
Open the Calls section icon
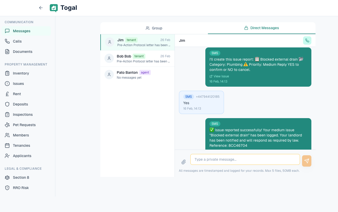click(x=7, y=41)
